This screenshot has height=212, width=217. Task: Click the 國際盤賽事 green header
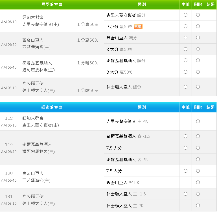click(52, 4)
